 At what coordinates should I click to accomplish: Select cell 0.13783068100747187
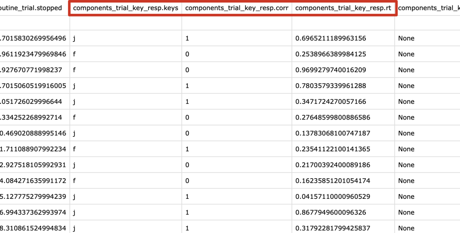pos(343,133)
